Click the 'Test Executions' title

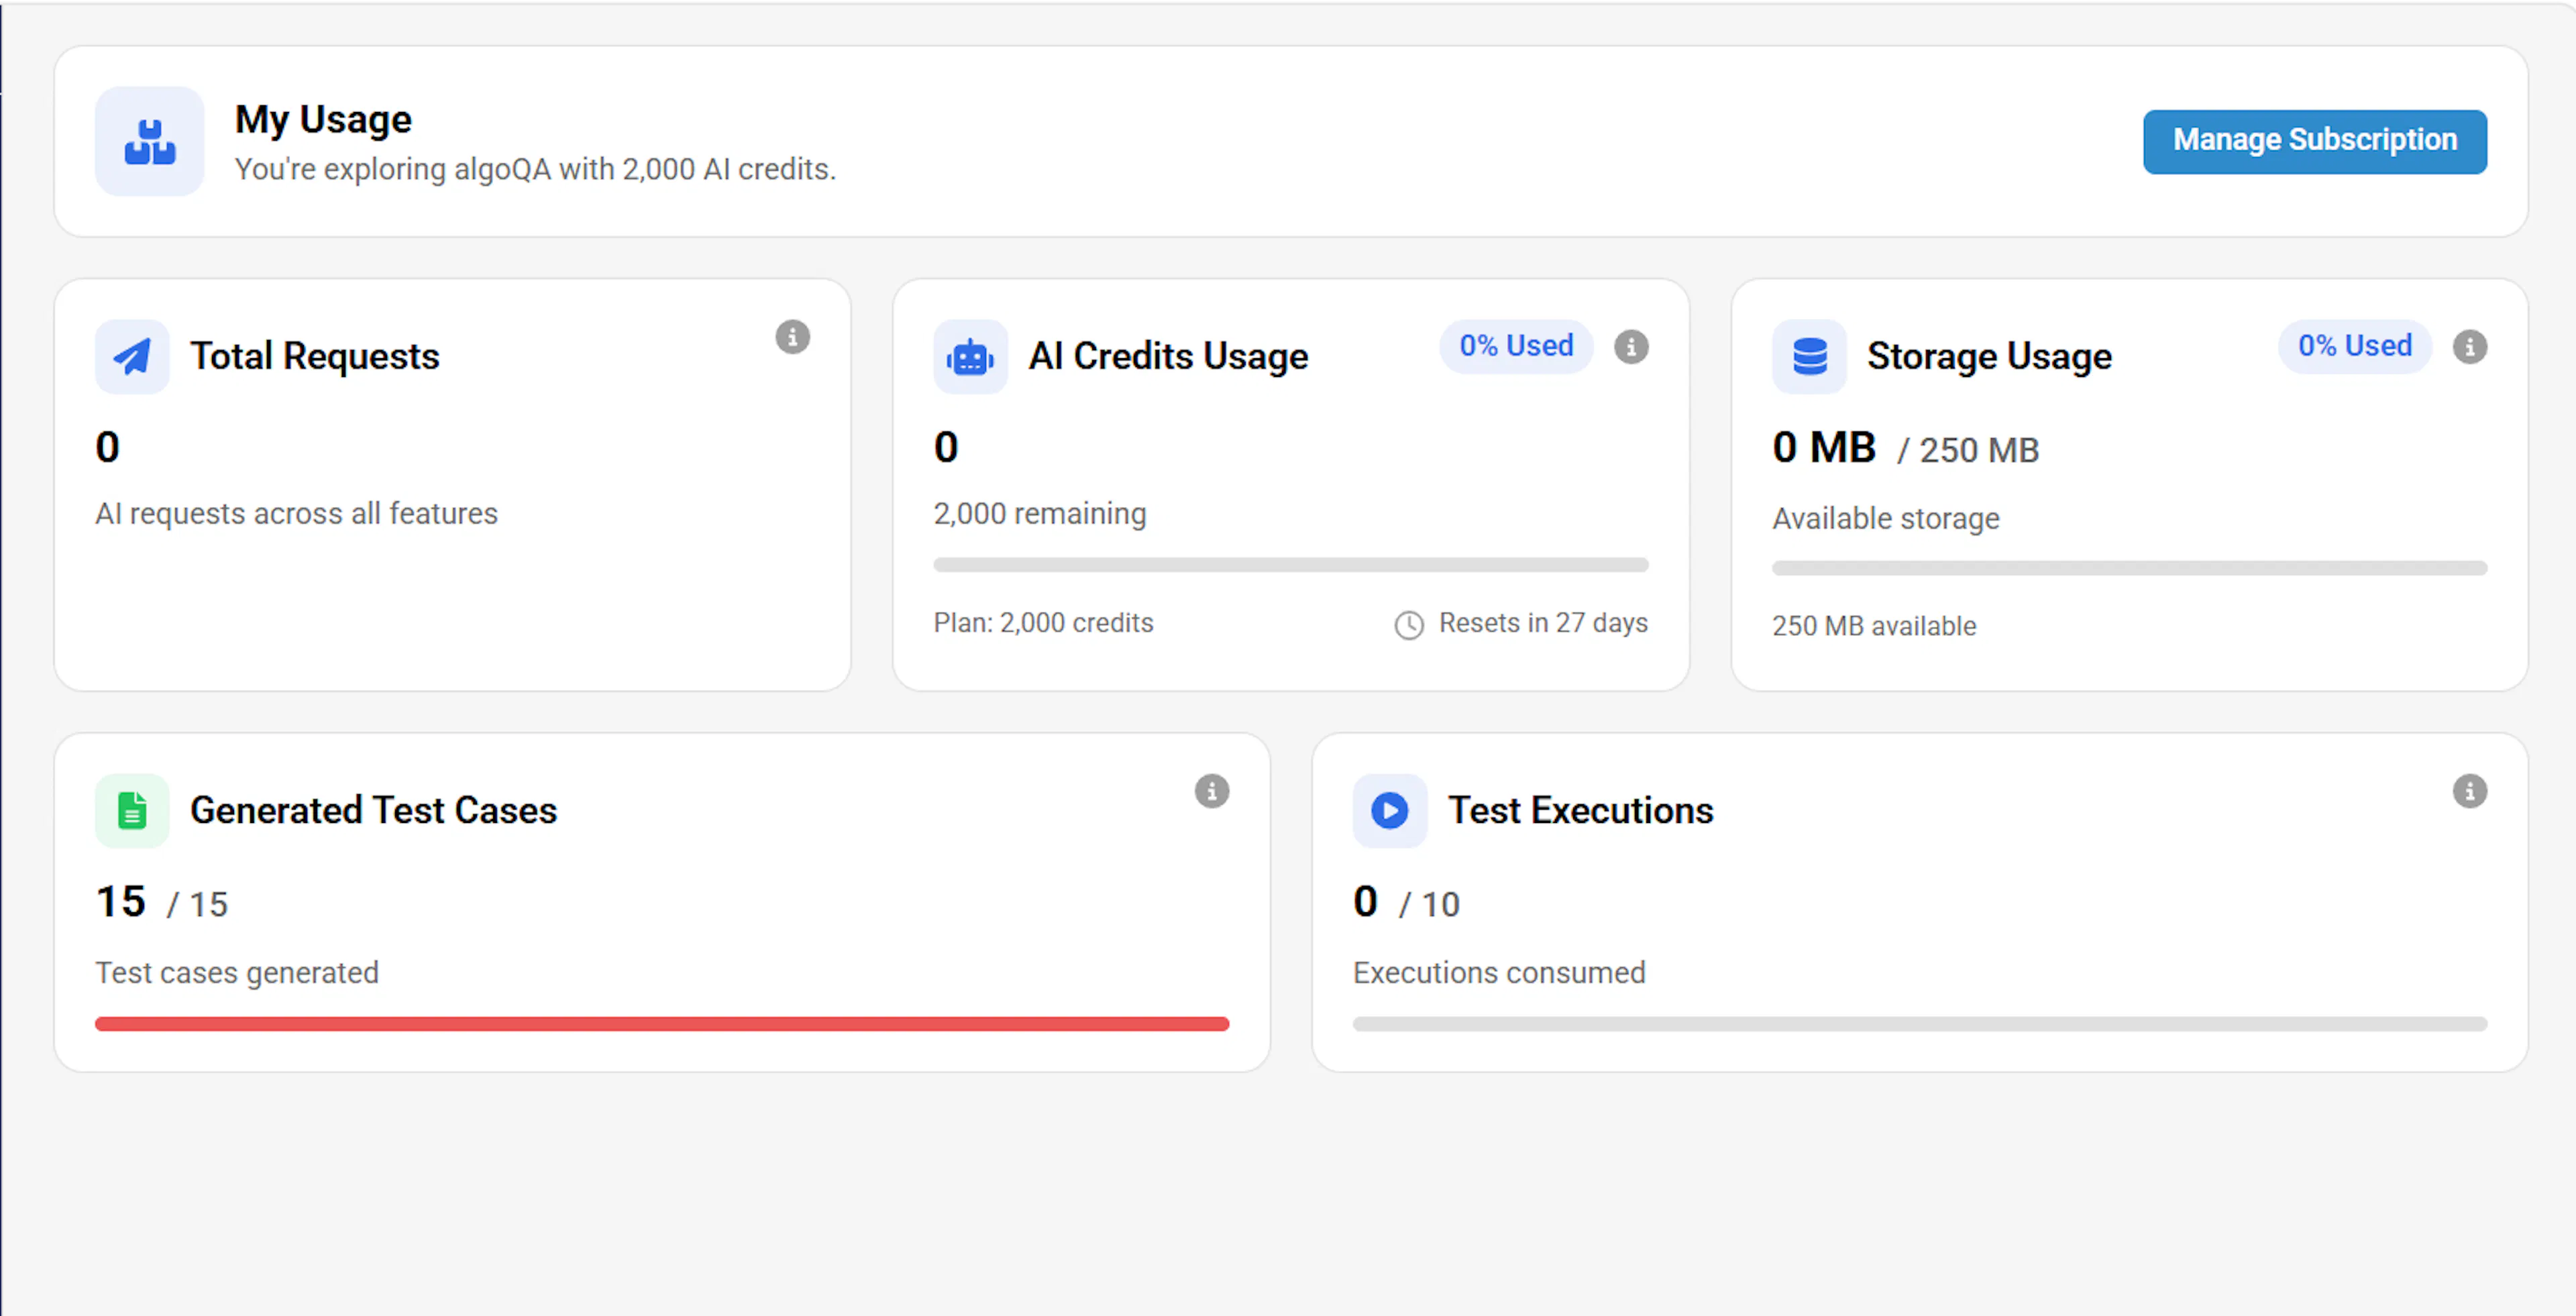pos(1580,810)
